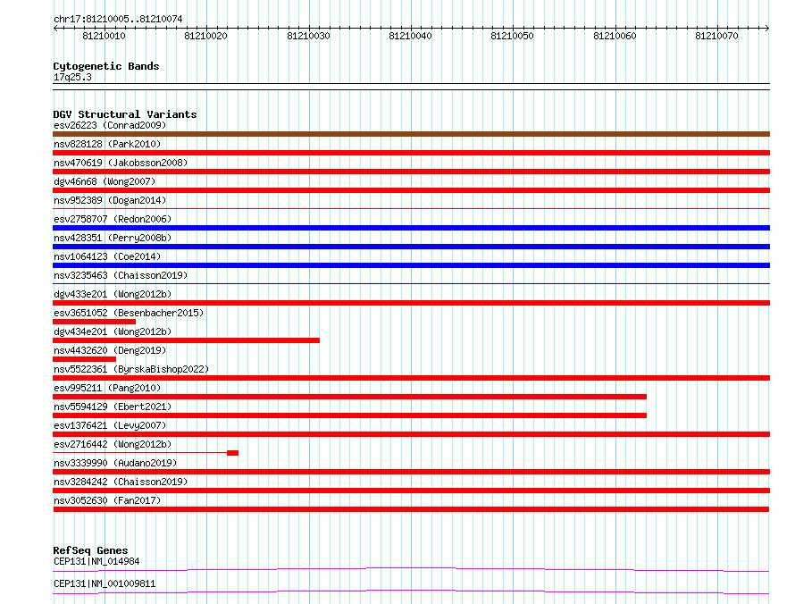Click ruler position 81210070
This screenshot has height=604, width=795.
(x=716, y=36)
